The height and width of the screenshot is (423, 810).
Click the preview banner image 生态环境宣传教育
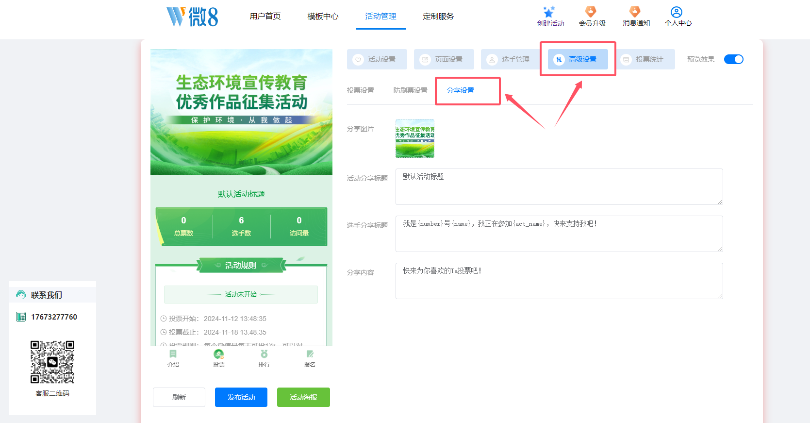pos(241,112)
